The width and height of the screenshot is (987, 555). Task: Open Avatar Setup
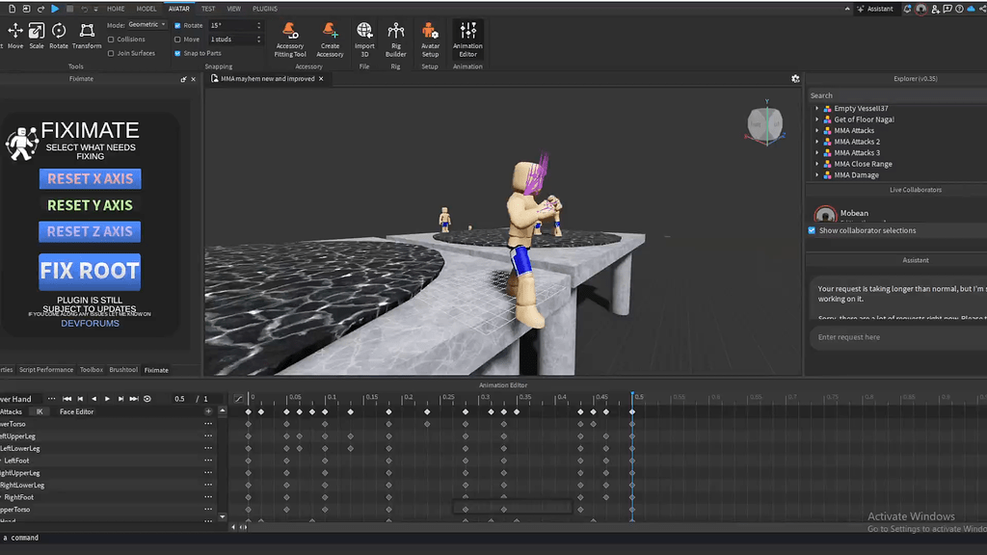point(430,40)
